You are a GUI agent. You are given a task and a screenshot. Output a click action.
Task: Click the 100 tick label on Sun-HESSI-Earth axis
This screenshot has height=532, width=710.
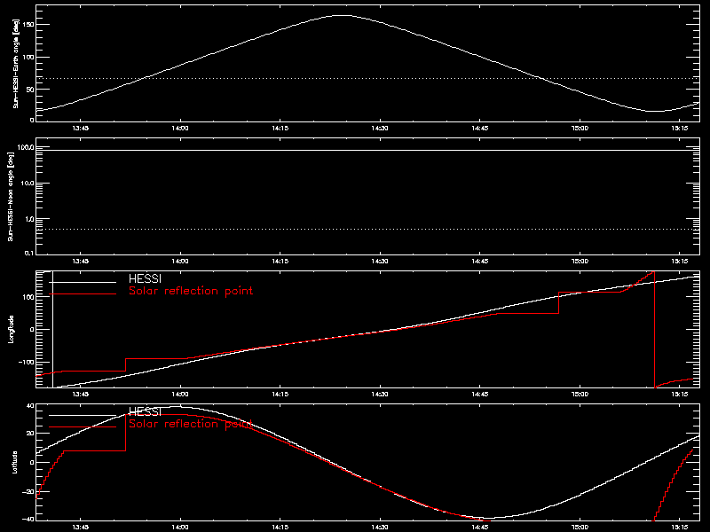tap(28, 57)
